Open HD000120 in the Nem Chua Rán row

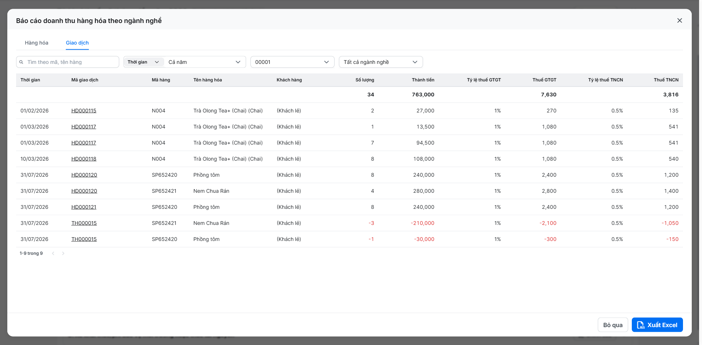[84, 191]
